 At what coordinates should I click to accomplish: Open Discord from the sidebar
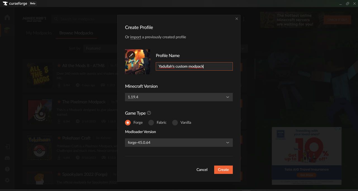click(7, 158)
